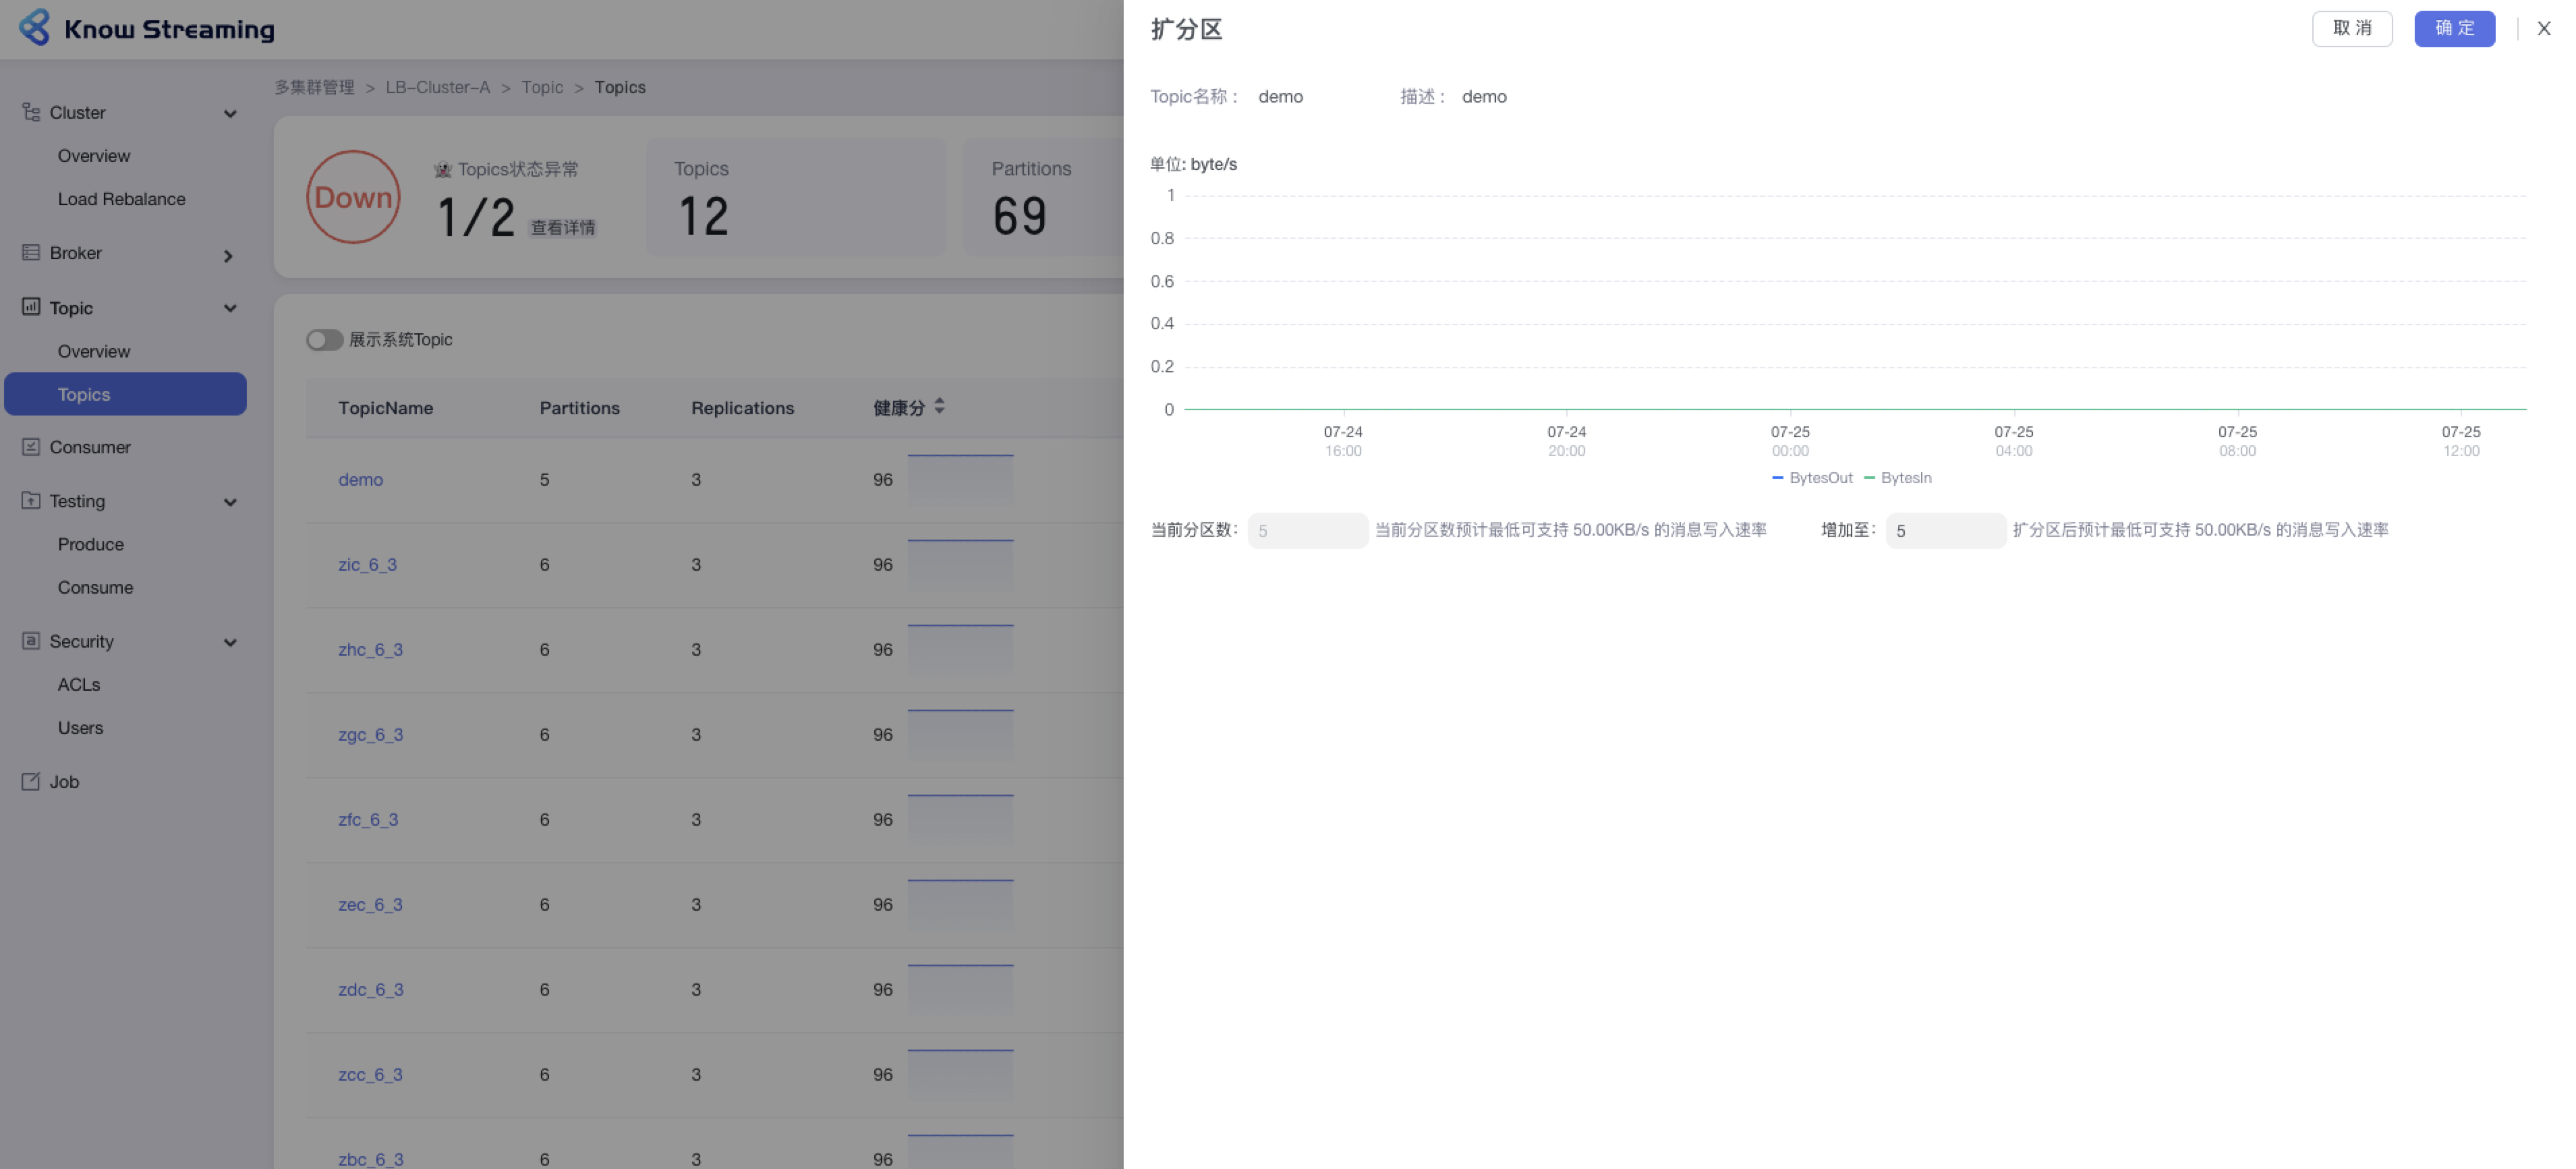Open the zic_6_3 topic link
The image size is (2576, 1169).
pyautogui.click(x=367, y=565)
